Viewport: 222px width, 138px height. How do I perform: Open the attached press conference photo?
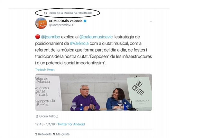93,92
